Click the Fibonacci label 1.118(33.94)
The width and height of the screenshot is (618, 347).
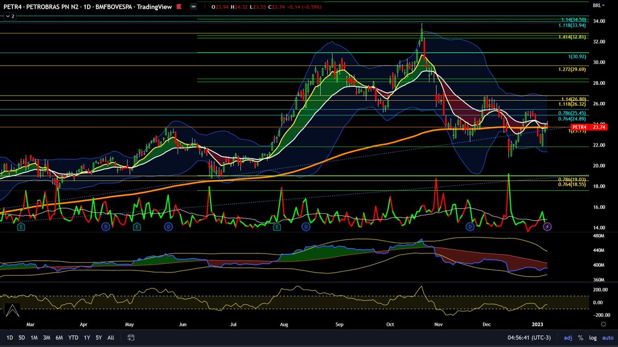pos(572,25)
